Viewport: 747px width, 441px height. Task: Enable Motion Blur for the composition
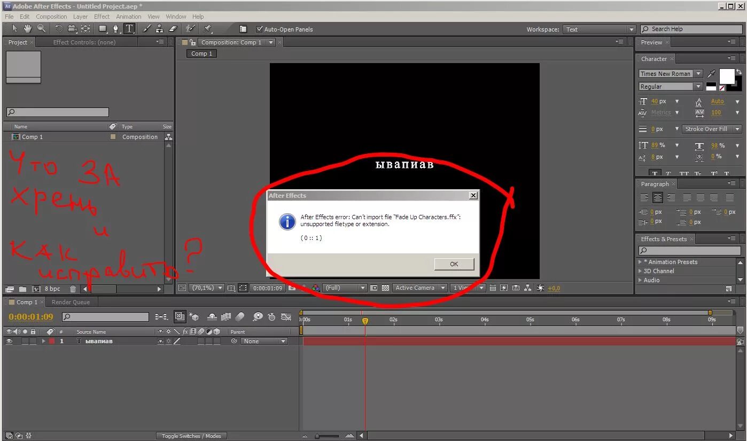240,316
